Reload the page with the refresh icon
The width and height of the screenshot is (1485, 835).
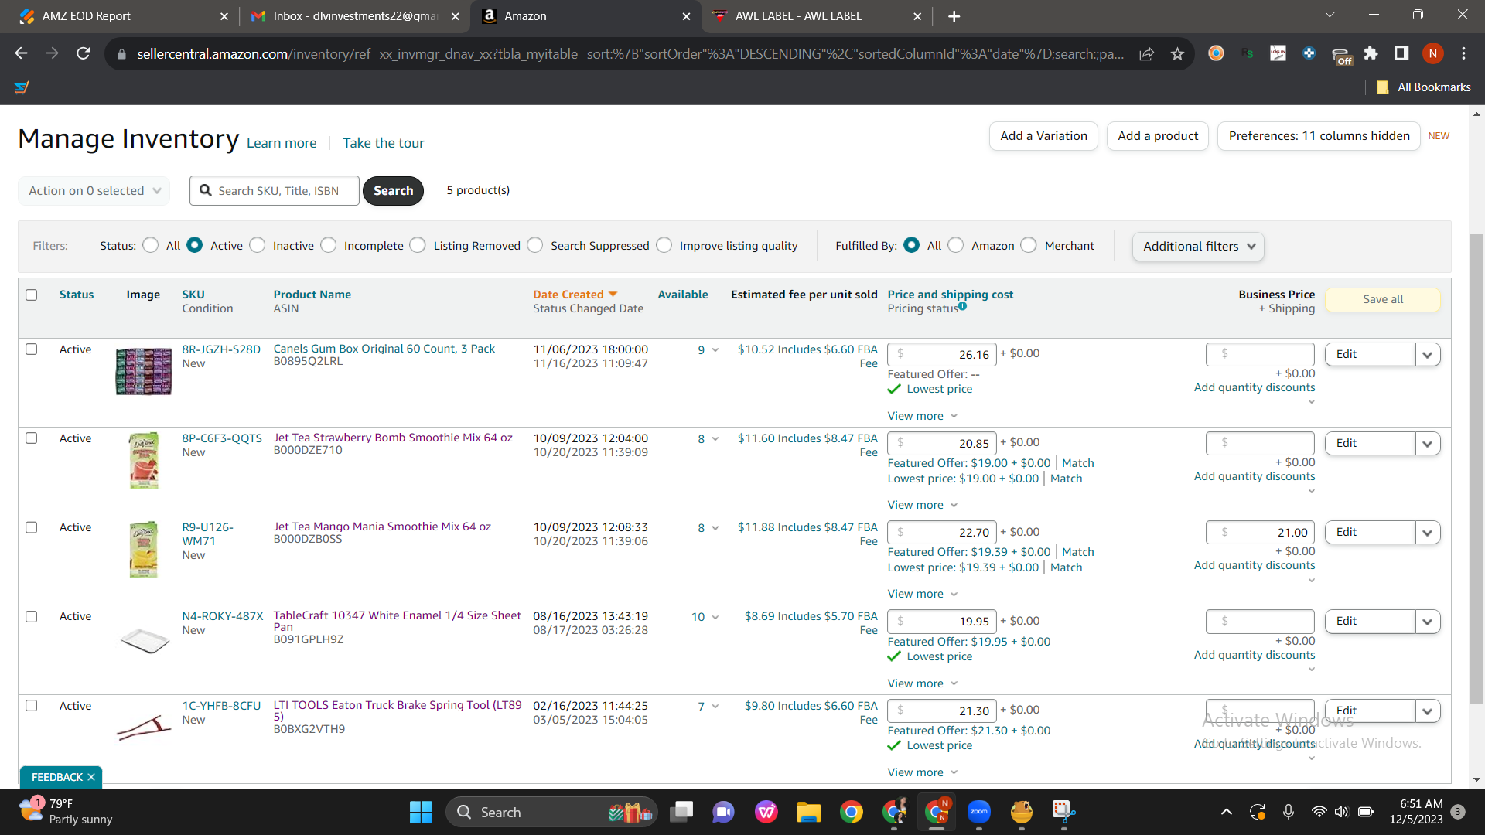click(84, 53)
